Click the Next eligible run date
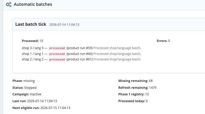Screen dimensions: 205x114 pos(55,108)
